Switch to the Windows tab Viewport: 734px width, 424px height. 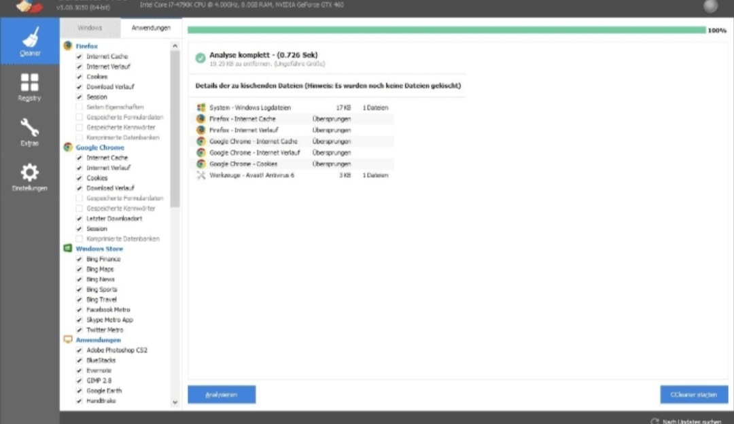90,28
